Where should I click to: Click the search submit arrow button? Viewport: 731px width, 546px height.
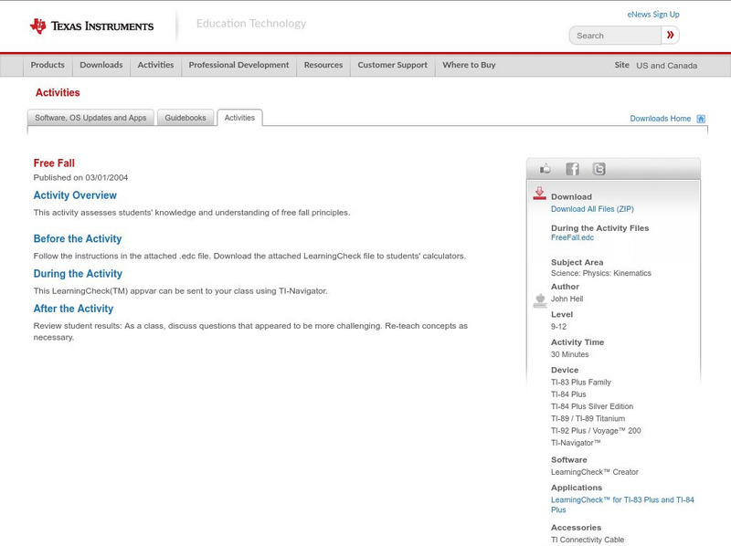point(671,36)
